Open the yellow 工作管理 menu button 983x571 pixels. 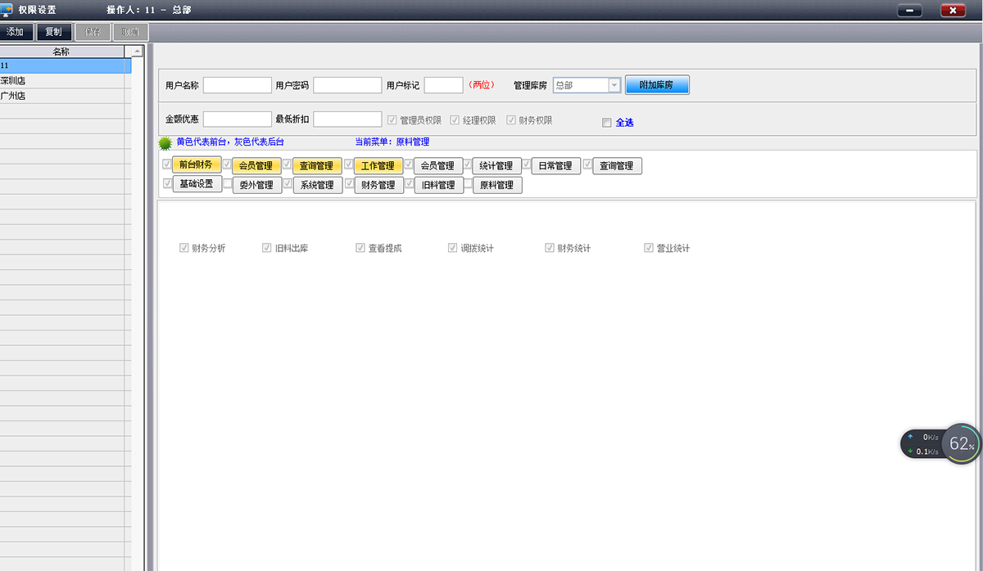[378, 166]
